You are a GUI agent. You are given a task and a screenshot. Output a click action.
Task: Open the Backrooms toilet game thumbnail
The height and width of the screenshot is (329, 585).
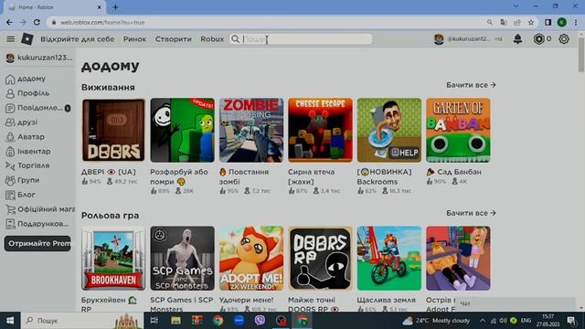[389, 130]
